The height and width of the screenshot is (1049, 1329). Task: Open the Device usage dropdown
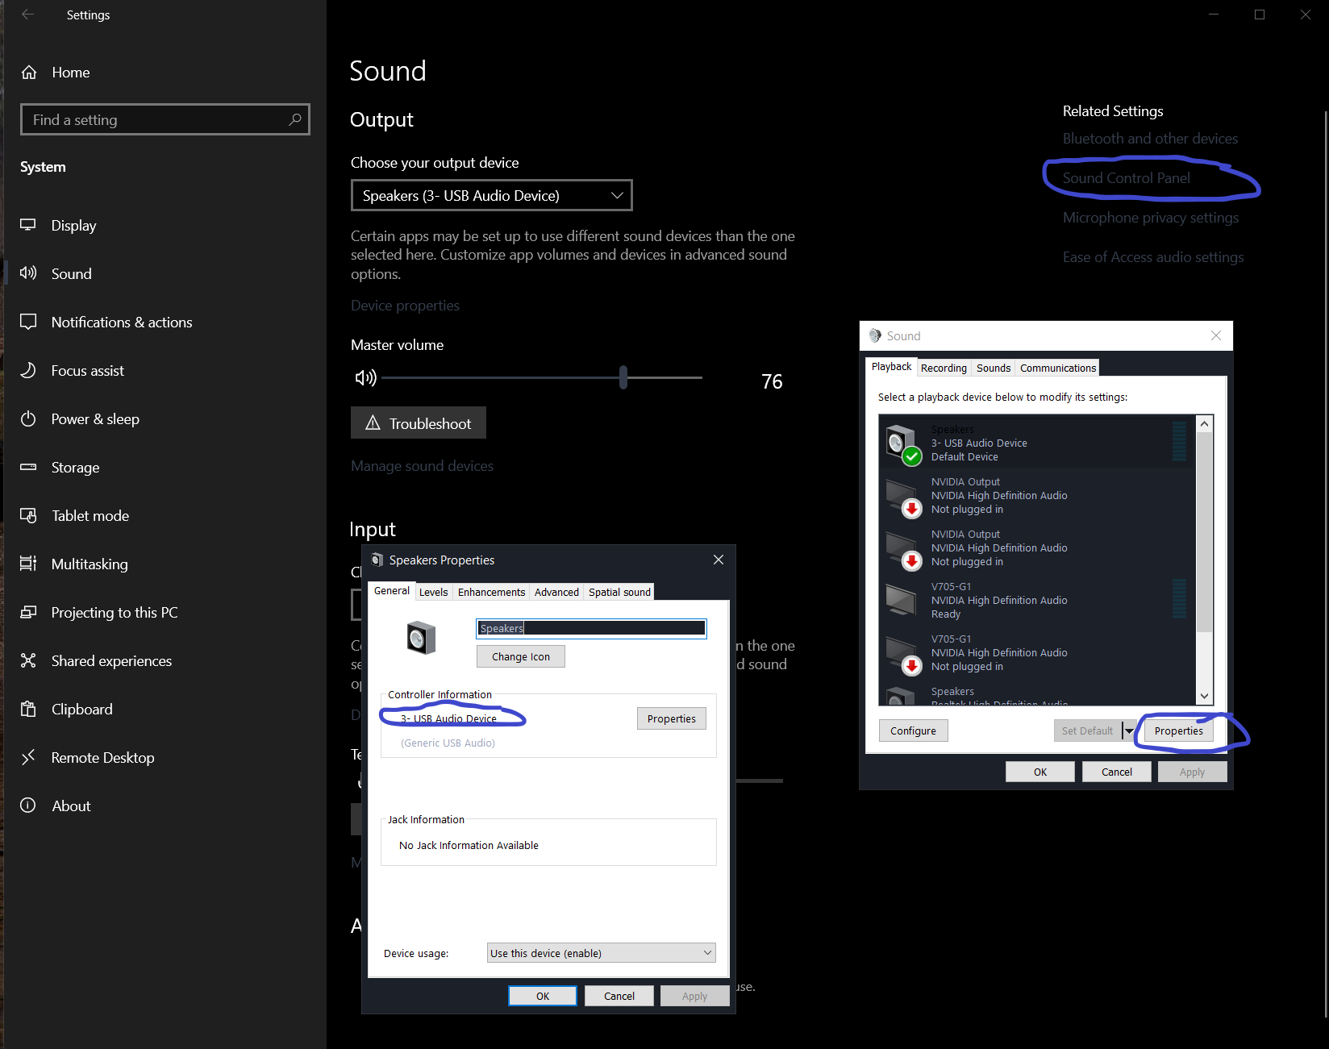602,953
